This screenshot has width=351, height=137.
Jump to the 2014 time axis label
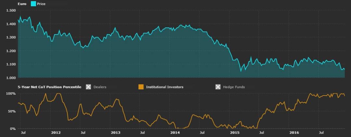(175, 133)
